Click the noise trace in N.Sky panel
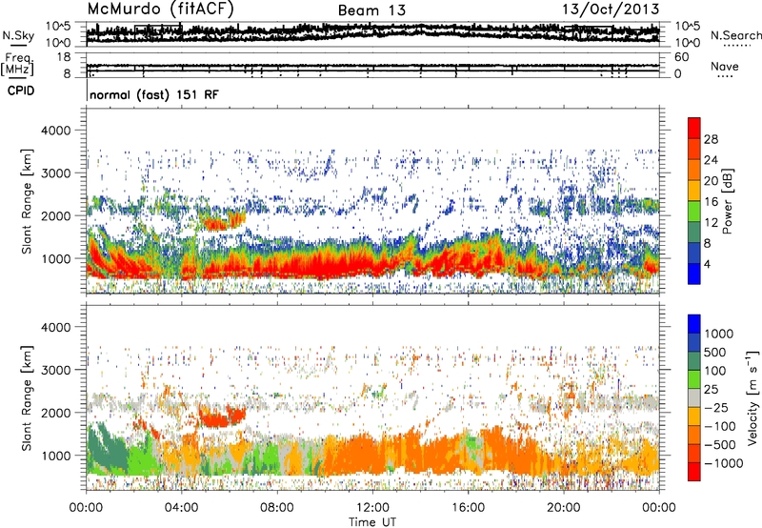Screen dimensions: 762x528 click(372, 33)
